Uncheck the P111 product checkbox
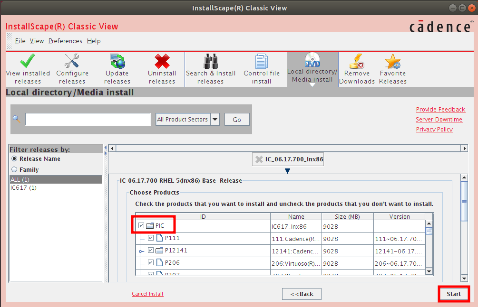This screenshot has height=307, width=478. pos(151,238)
